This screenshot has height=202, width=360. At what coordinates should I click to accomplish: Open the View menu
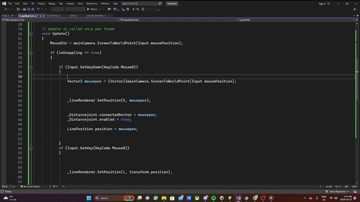point(25,4)
